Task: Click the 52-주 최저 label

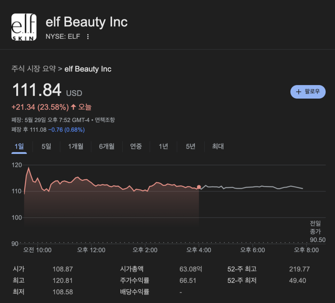Action: click(x=242, y=281)
